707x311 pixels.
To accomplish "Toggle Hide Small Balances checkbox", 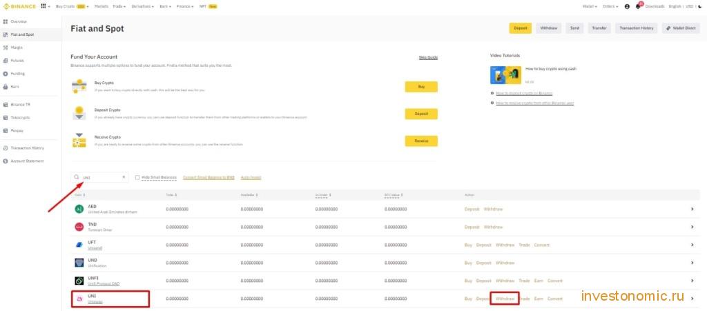I will (137, 177).
